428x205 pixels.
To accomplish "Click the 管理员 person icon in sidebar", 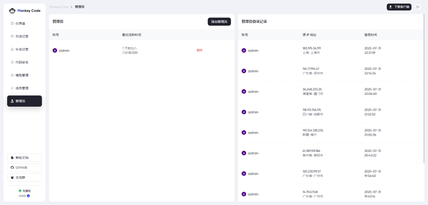I will point(12,101).
